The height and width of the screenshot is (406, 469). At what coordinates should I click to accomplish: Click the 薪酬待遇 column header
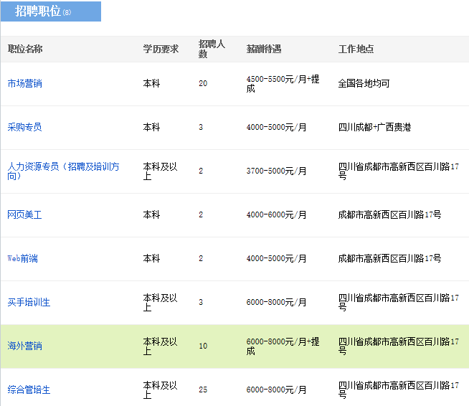(263, 49)
